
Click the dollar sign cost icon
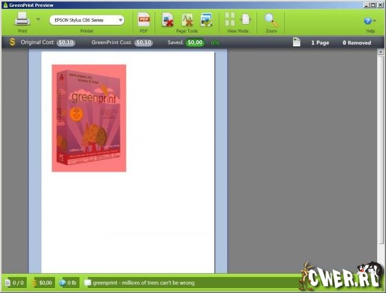pyautogui.click(x=12, y=42)
